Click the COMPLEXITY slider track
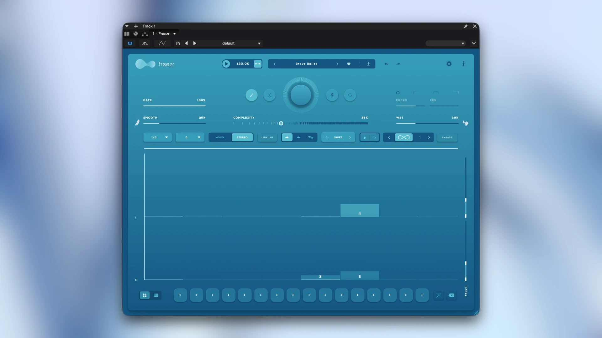The image size is (602, 338). [x=301, y=123]
